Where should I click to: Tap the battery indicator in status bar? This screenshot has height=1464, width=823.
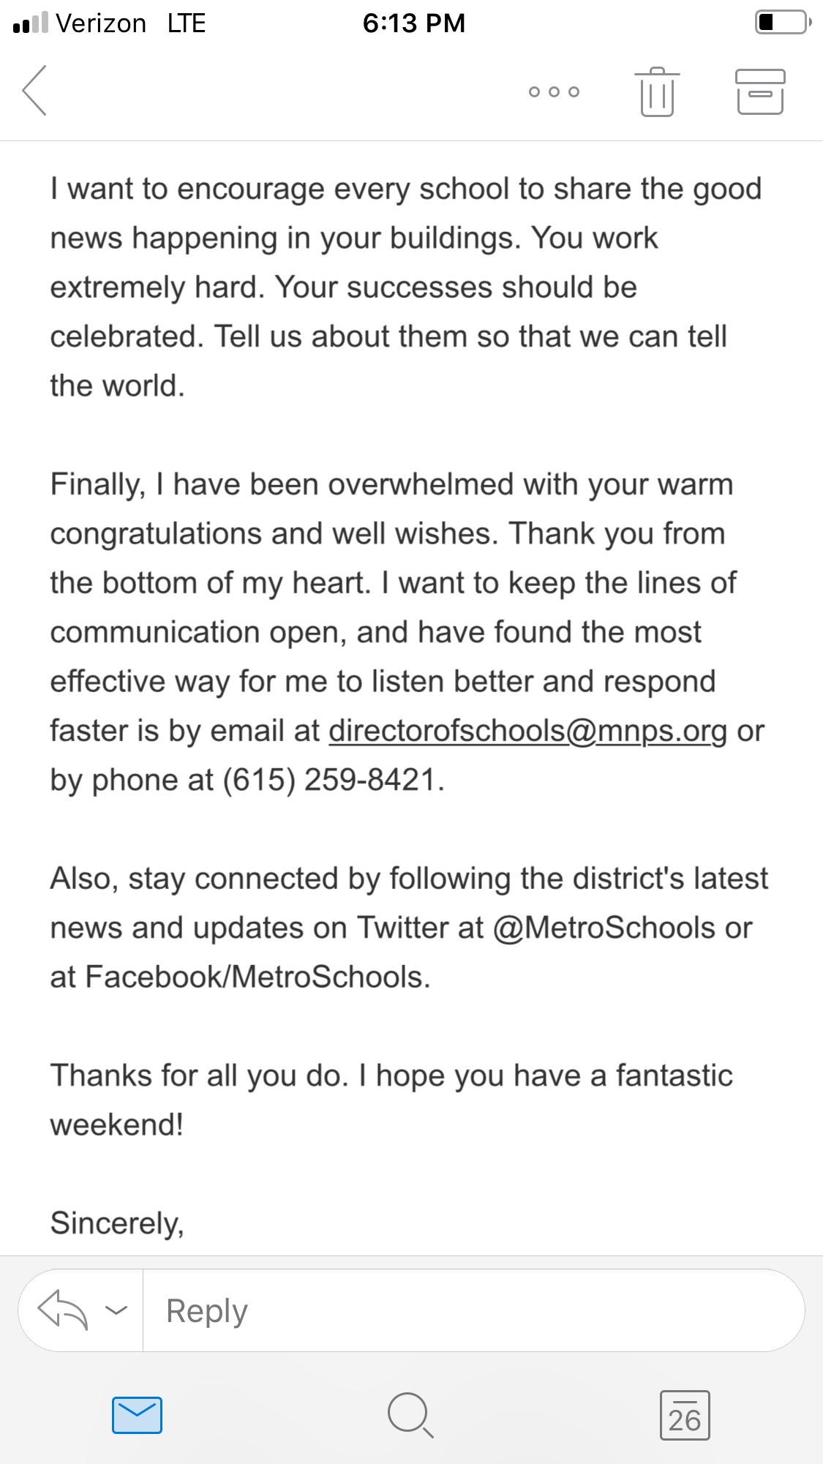click(782, 23)
